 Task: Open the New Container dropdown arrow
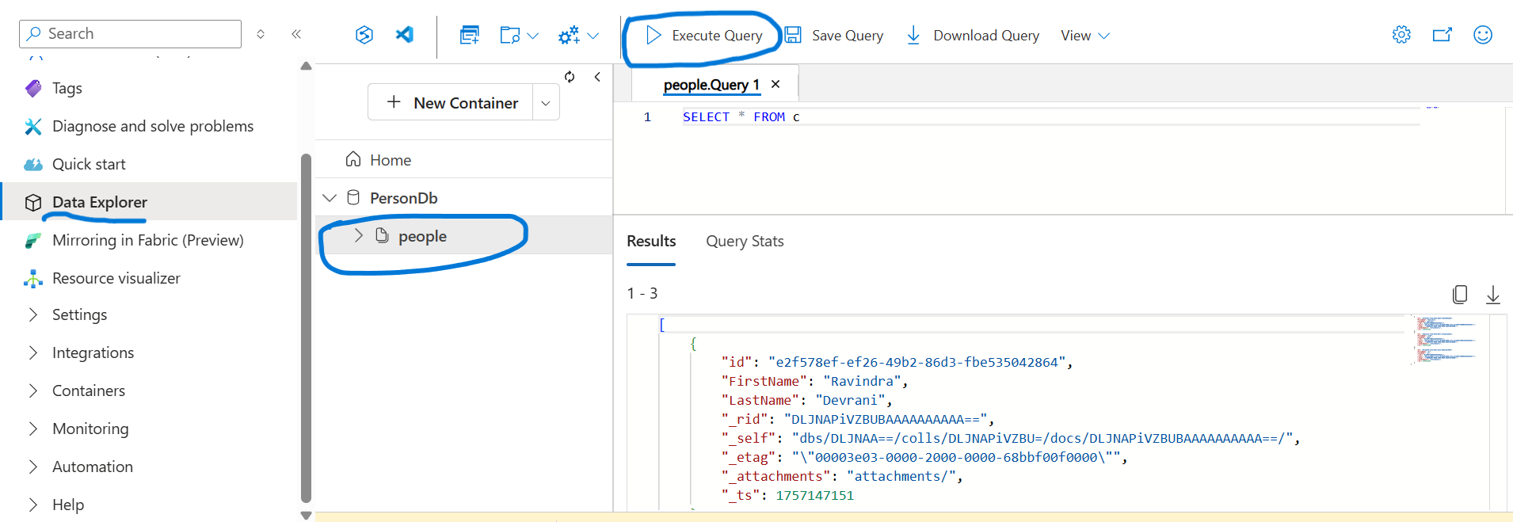546,103
